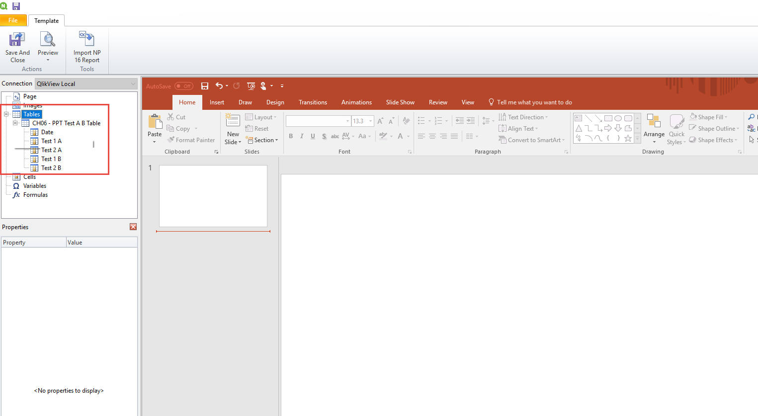The image size is (758, 416).
Task: Align text right
Action: coord(443,136)
